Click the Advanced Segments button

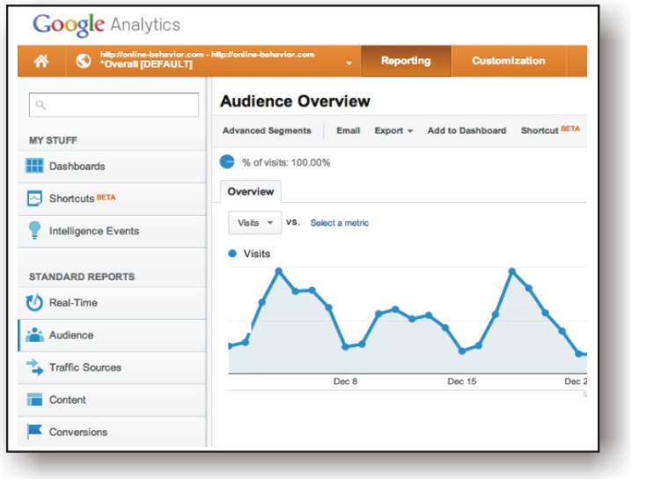click(x=267, y=130)
